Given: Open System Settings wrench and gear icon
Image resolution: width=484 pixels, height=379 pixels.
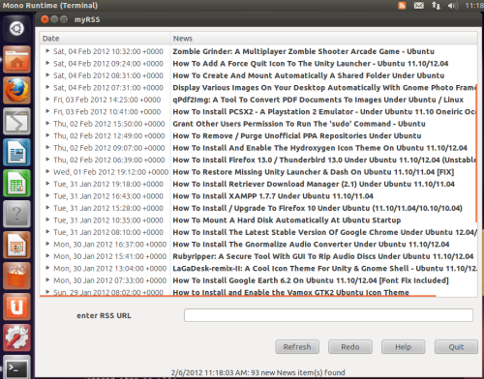Looking at the screenshot, I should [x=16, y=337].
